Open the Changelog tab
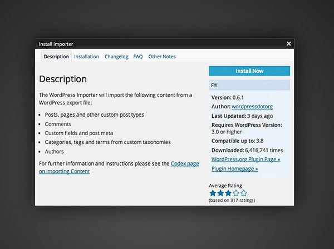The width and height of the screenshot is (334, 249). pyautogui.click(x=116, y=57)
